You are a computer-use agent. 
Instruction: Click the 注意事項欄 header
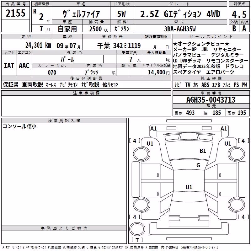86,93
